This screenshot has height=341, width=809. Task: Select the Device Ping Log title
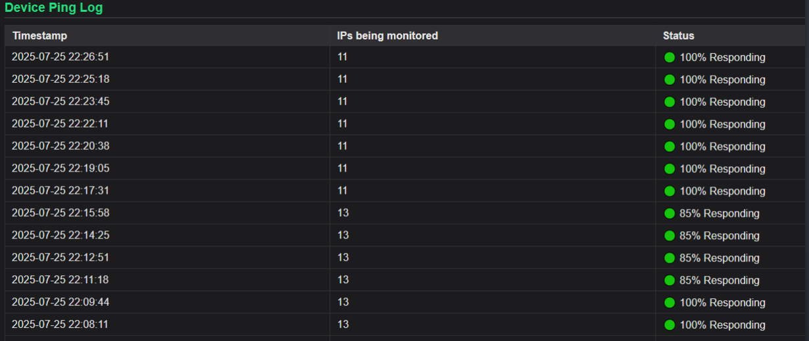[54, 8]
